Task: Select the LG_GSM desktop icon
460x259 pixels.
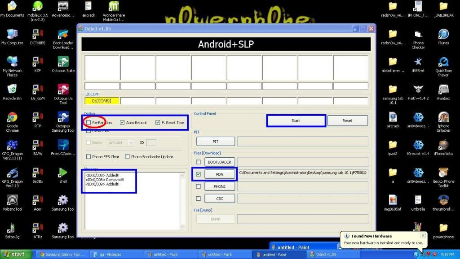Action: click(x=38, y=92)
